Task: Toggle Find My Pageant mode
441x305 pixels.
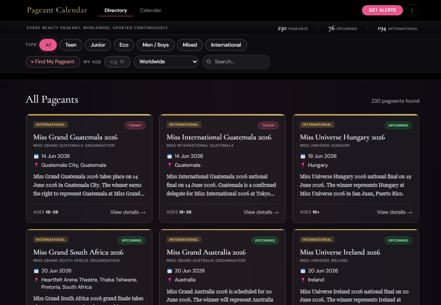Action: 53,62
